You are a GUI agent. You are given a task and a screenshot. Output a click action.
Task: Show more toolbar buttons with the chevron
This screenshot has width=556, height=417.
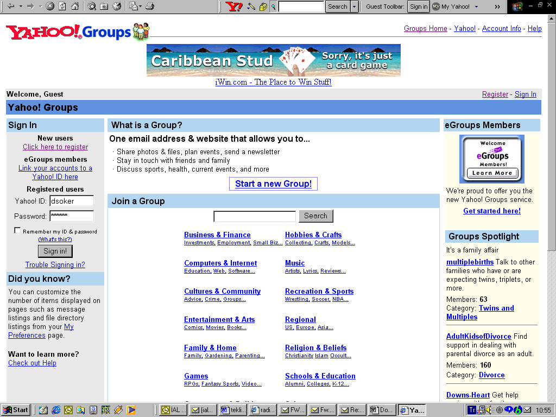click(497, 7)
